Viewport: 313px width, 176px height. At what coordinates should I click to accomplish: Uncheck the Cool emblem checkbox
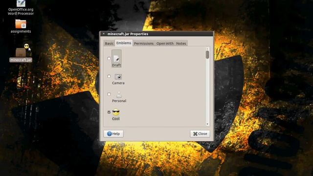tap(109, 112)
